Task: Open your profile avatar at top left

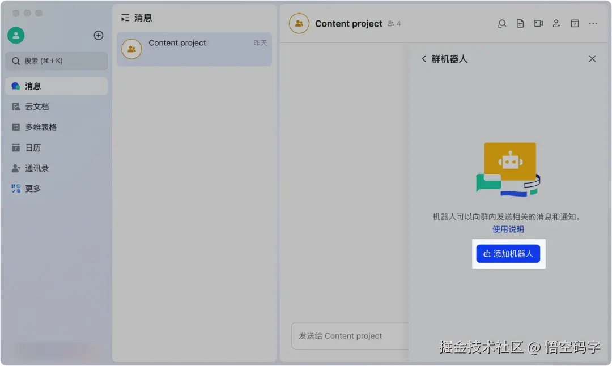Action: coord(15,35)
